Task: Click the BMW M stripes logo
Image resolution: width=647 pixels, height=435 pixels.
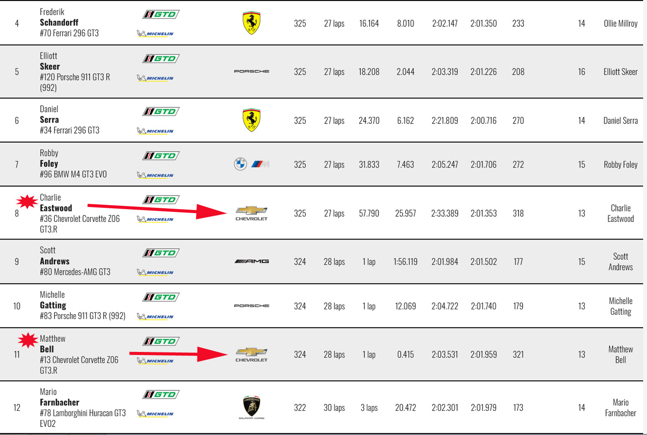Action: (x=260, y=164)
